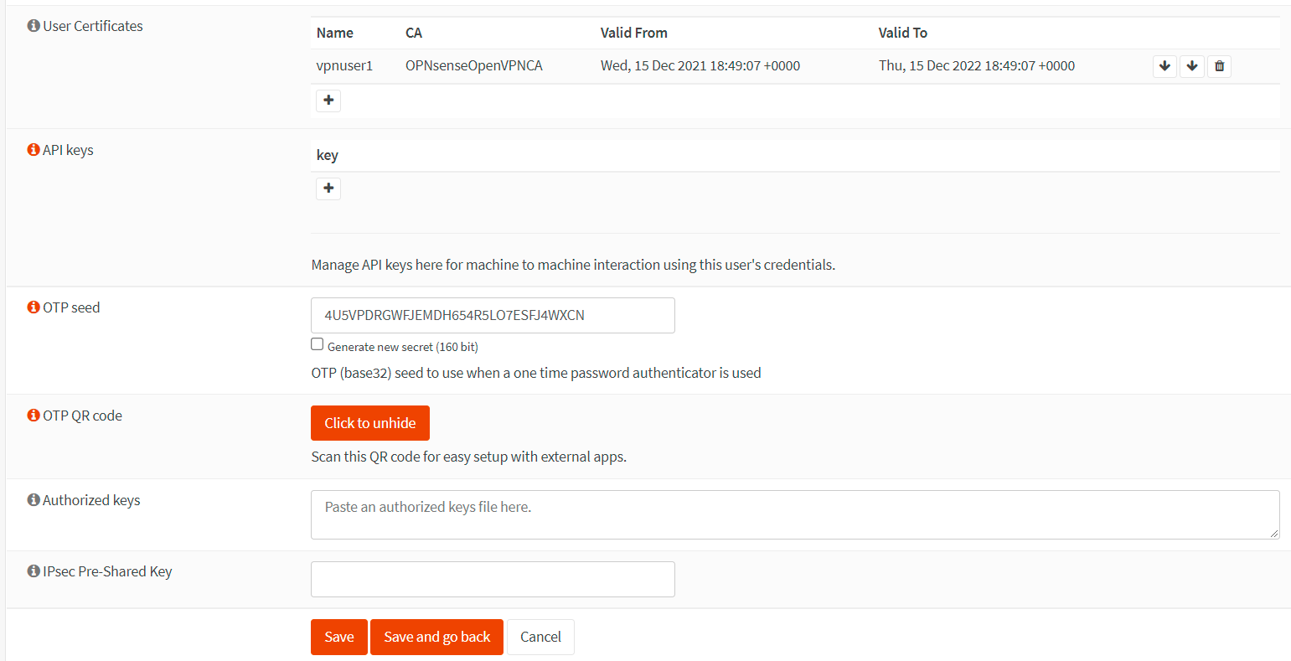Click to unhide the OTP QR code
The height and width of the screenshot is (661, 1291).
[x=369, y=422]
